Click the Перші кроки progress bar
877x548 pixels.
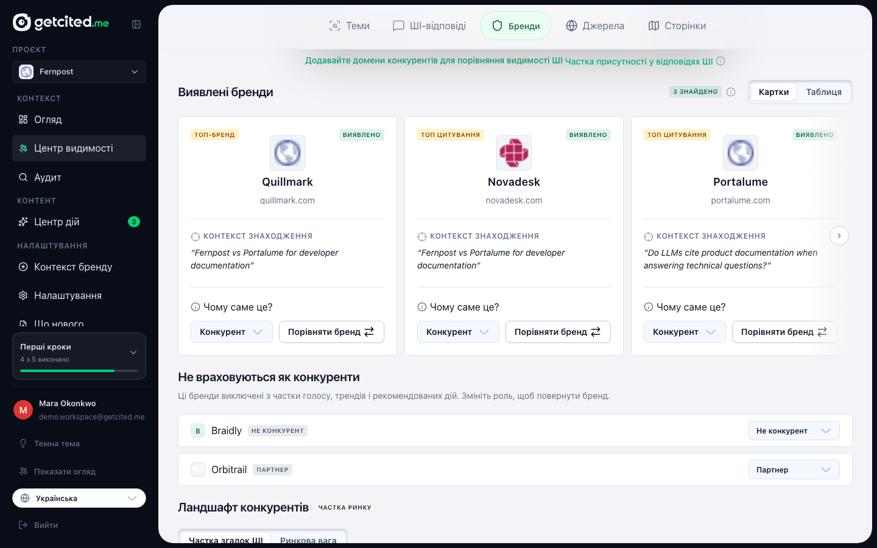click(x=79, y=371)
